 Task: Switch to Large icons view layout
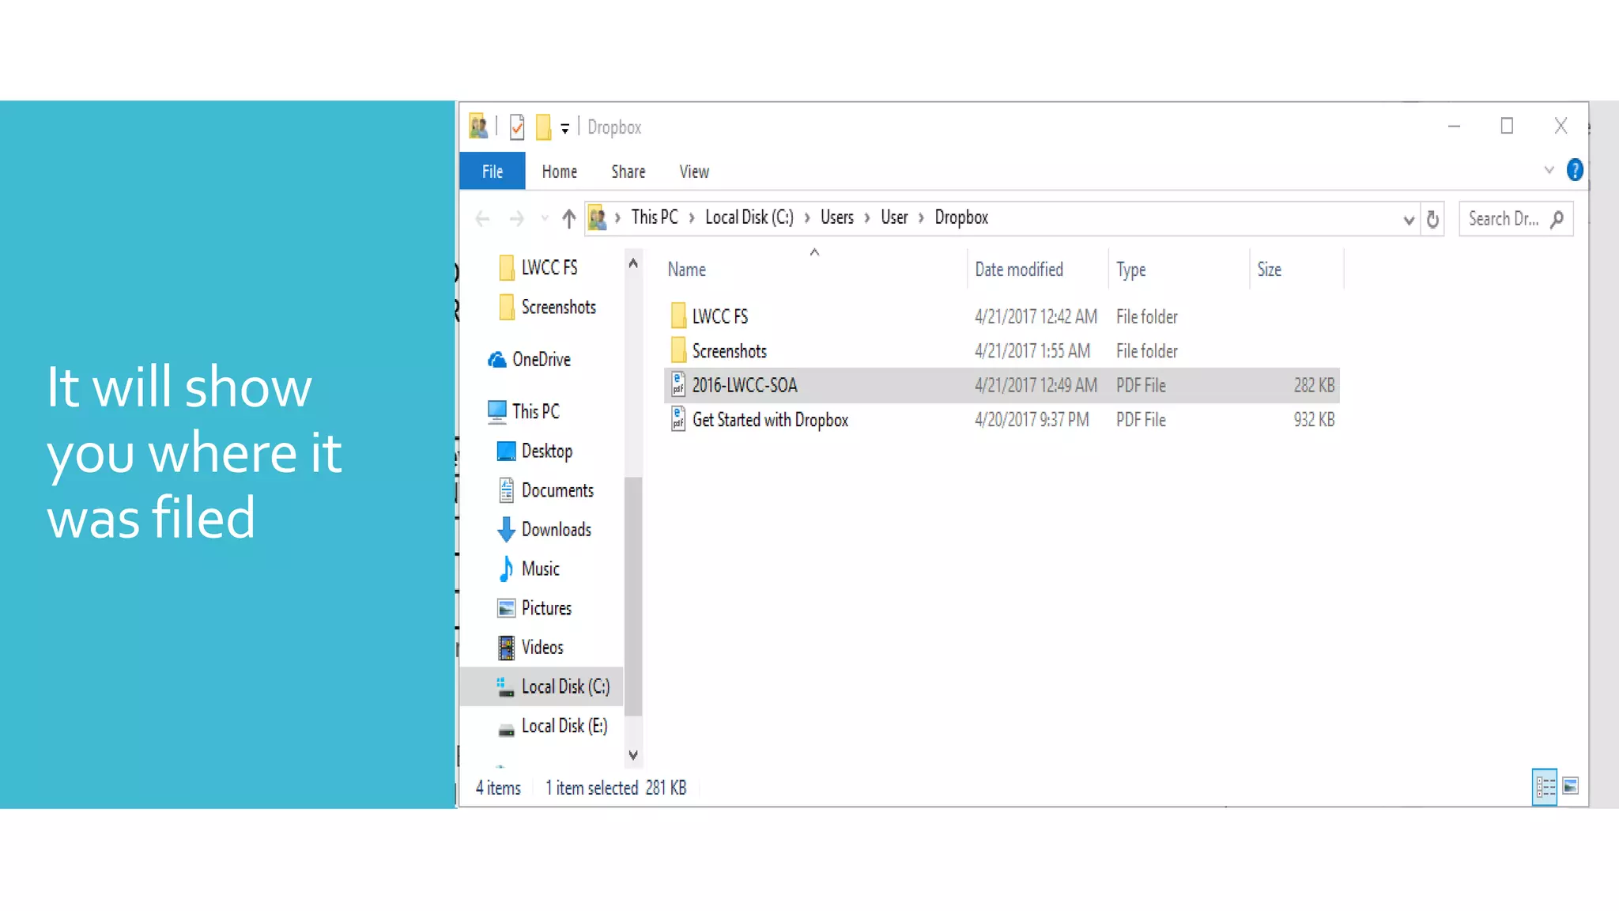1571,787
